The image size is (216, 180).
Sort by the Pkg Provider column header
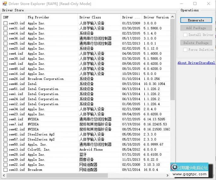50,17
